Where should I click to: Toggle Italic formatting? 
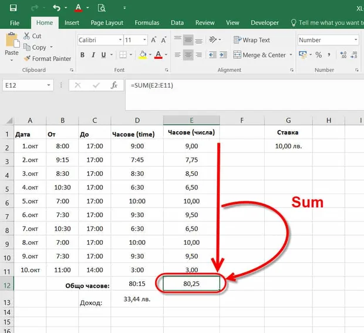pos(93,55)
